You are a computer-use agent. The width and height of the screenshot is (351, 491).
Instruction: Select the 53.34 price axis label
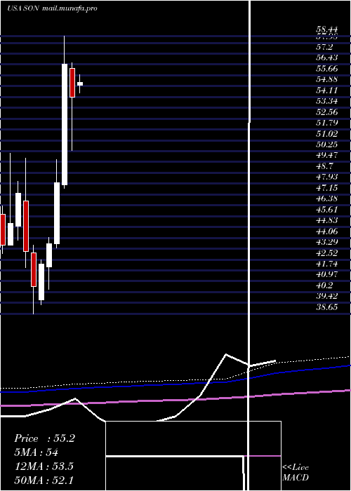[327, 101]
